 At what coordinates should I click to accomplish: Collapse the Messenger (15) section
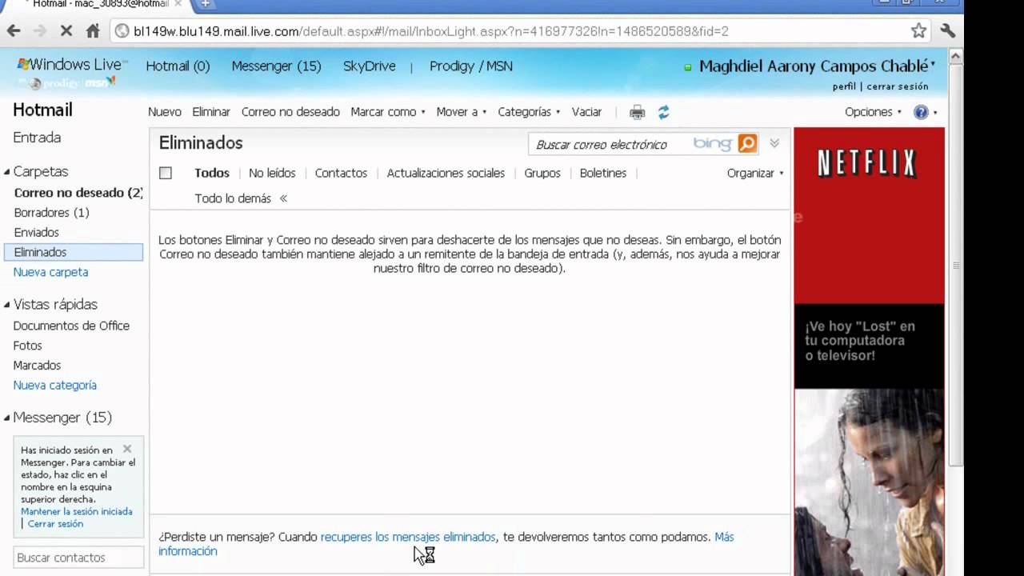pyautogui.click(x=6, y=418)
